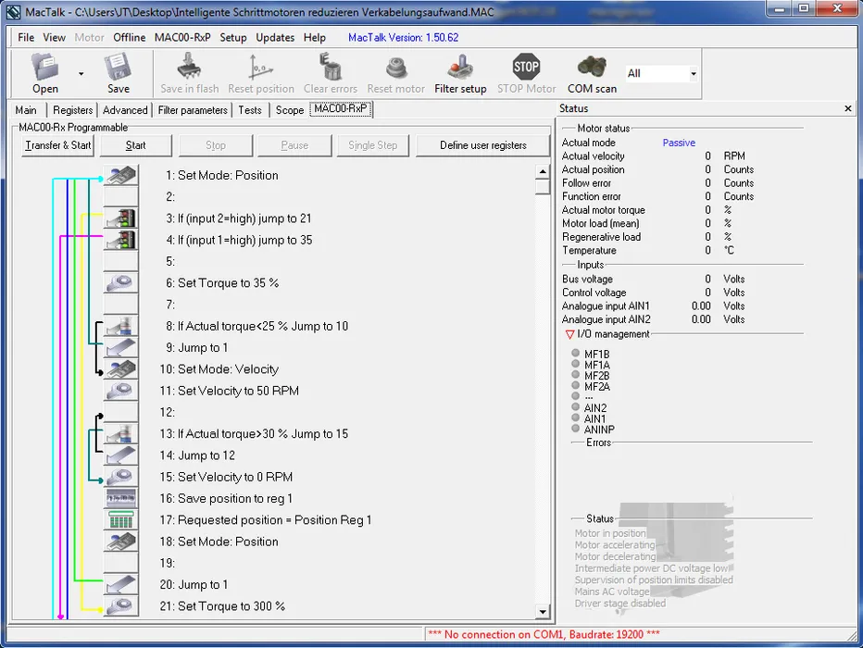The width and height of the screenshot is (863, 648).
Task: Start the COM scan binoculars icon
Action: tap(592, 68)
